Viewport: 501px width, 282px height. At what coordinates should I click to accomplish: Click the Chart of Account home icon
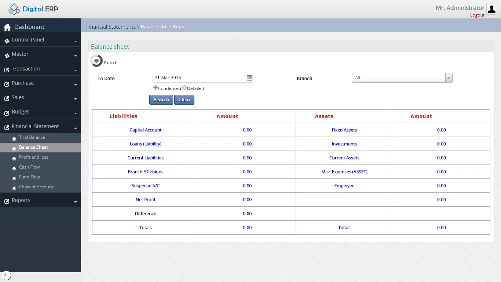[x=14, y=188]
